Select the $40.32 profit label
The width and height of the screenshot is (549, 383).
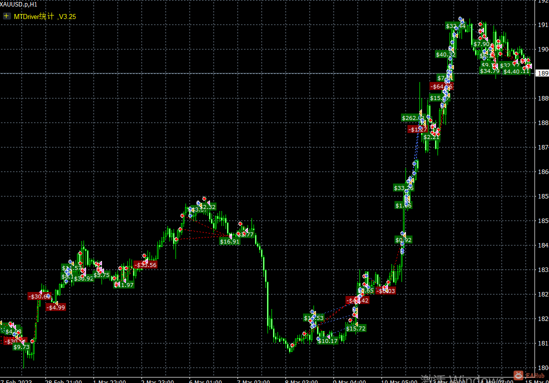click(x=445, y=54)
